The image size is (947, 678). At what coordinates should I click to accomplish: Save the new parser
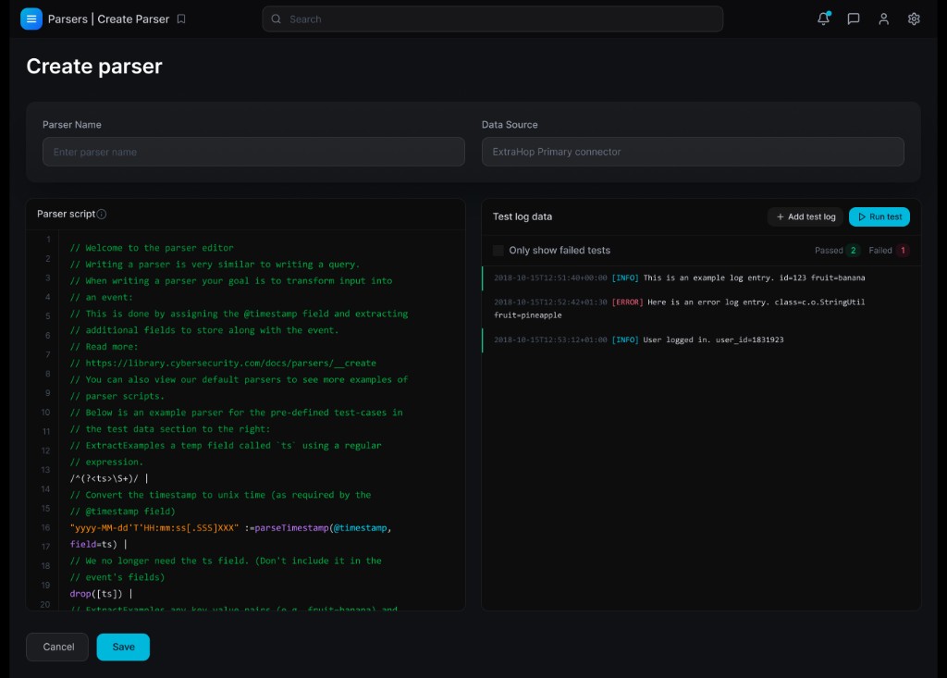coord(123,647)
